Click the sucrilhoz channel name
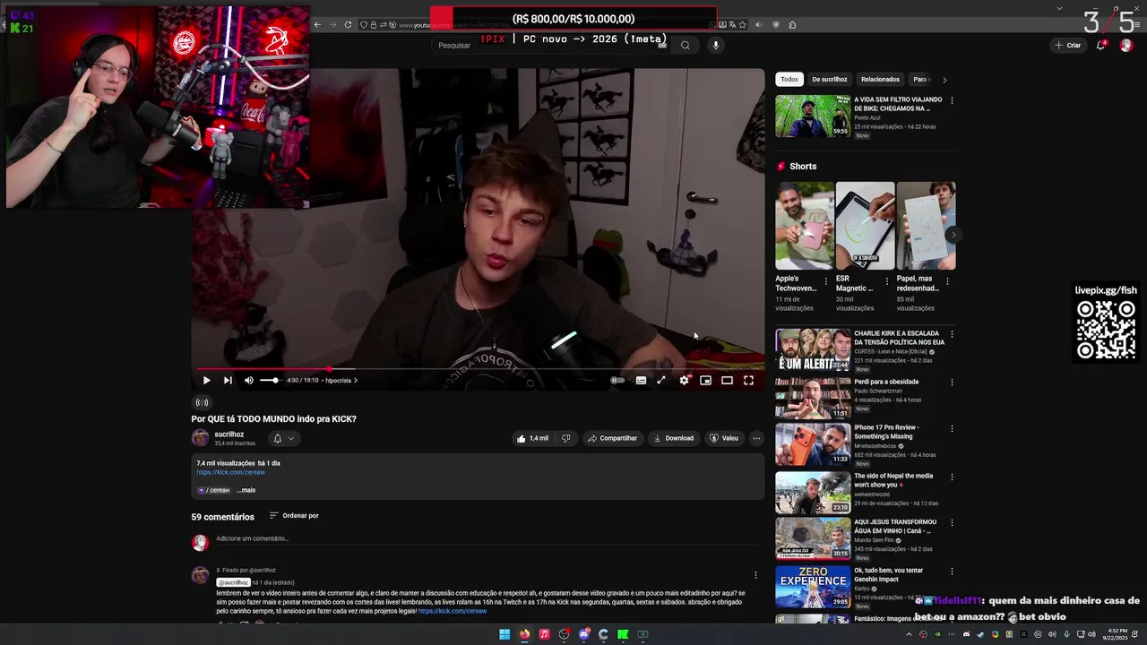The height and width of the screenshot is (645, 1147). [229, 434]
